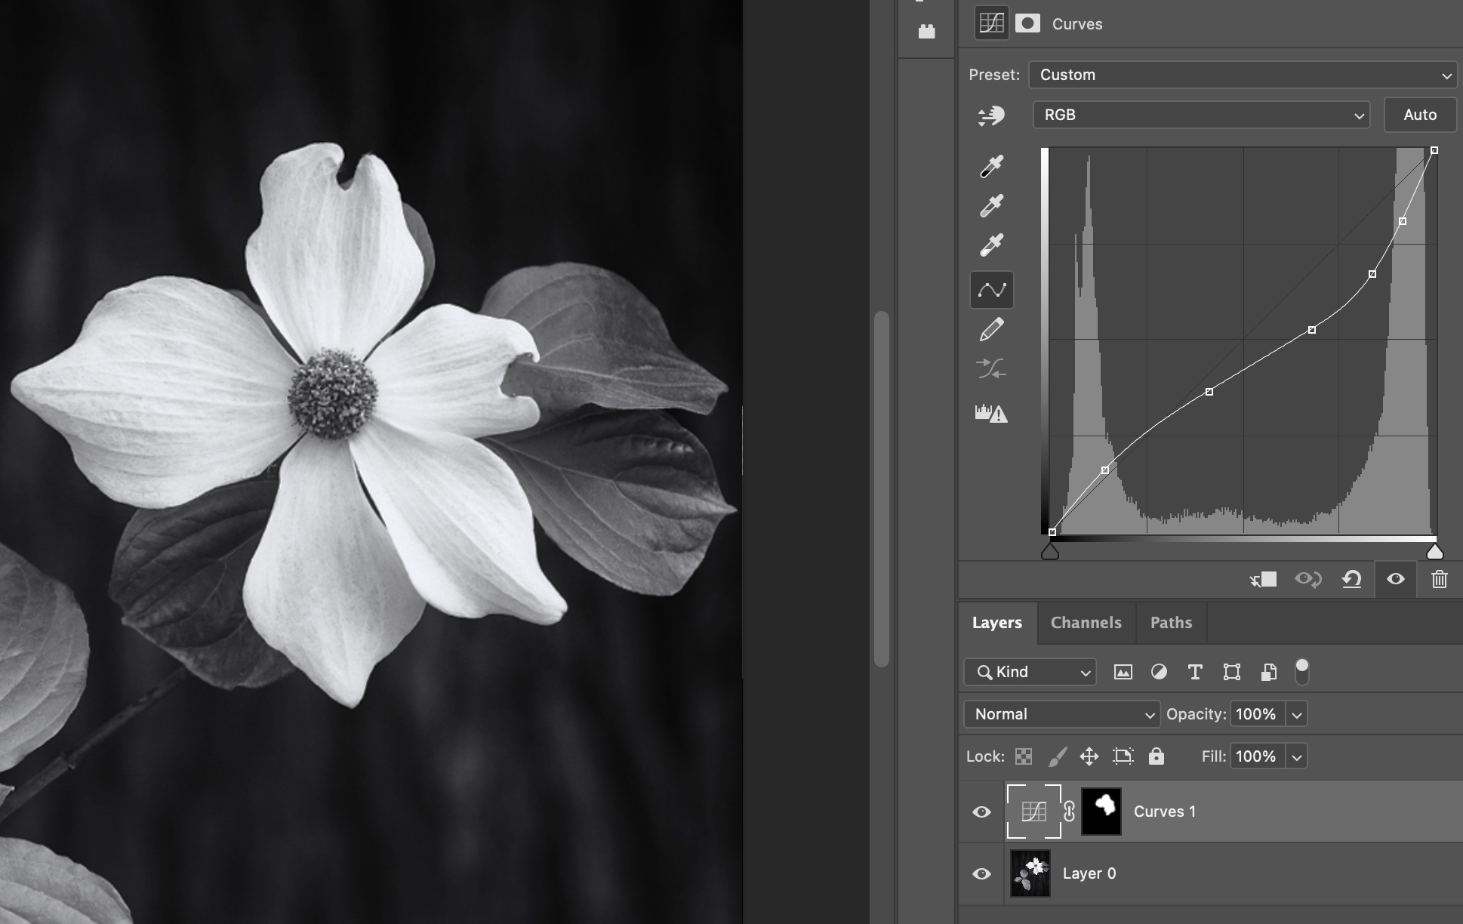Open the RGB channel dropdown
The height and width of the screenshot is (924, 1463).
pos(1201,115)
